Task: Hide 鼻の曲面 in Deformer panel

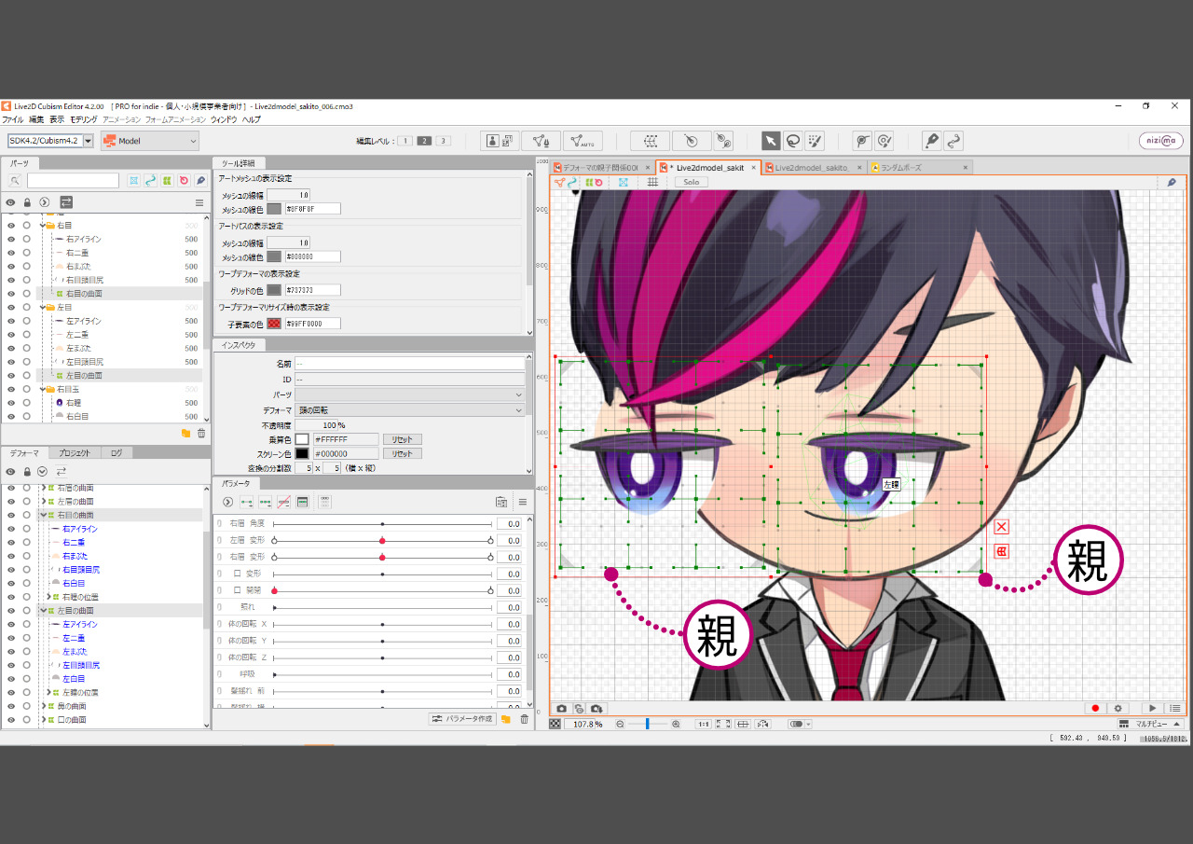Action: (11, 706)
